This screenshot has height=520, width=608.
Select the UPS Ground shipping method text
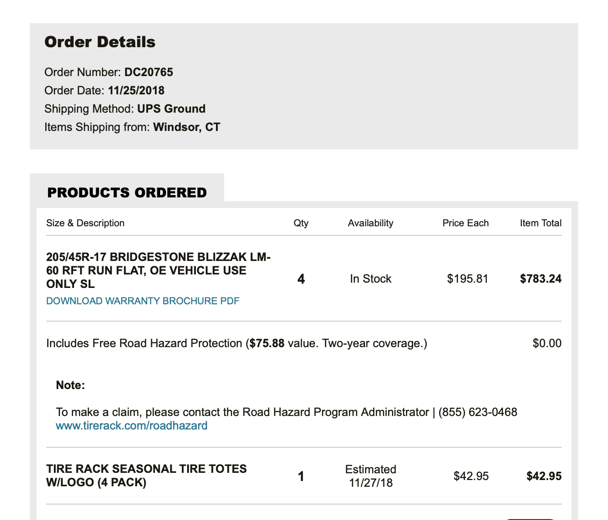171,109
